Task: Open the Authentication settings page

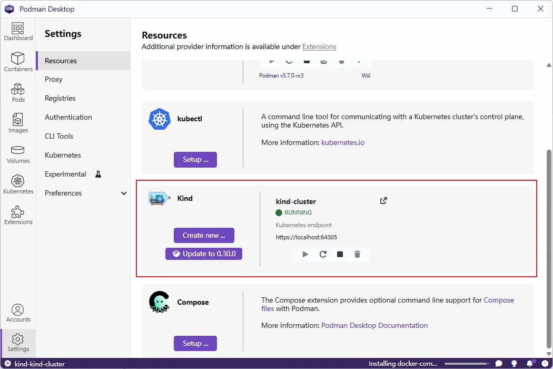Action: (x=68, y=117)
